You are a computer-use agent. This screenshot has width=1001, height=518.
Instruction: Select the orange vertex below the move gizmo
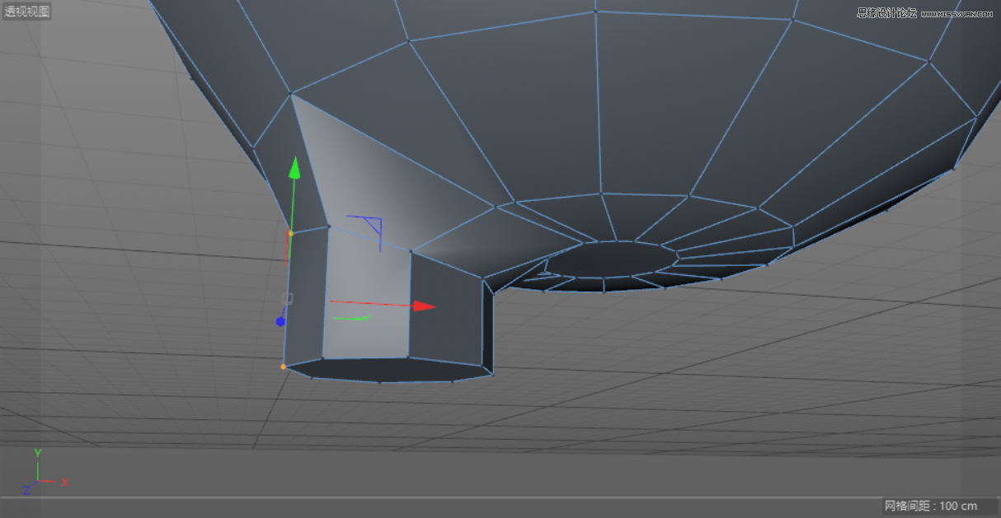[282, 366]
